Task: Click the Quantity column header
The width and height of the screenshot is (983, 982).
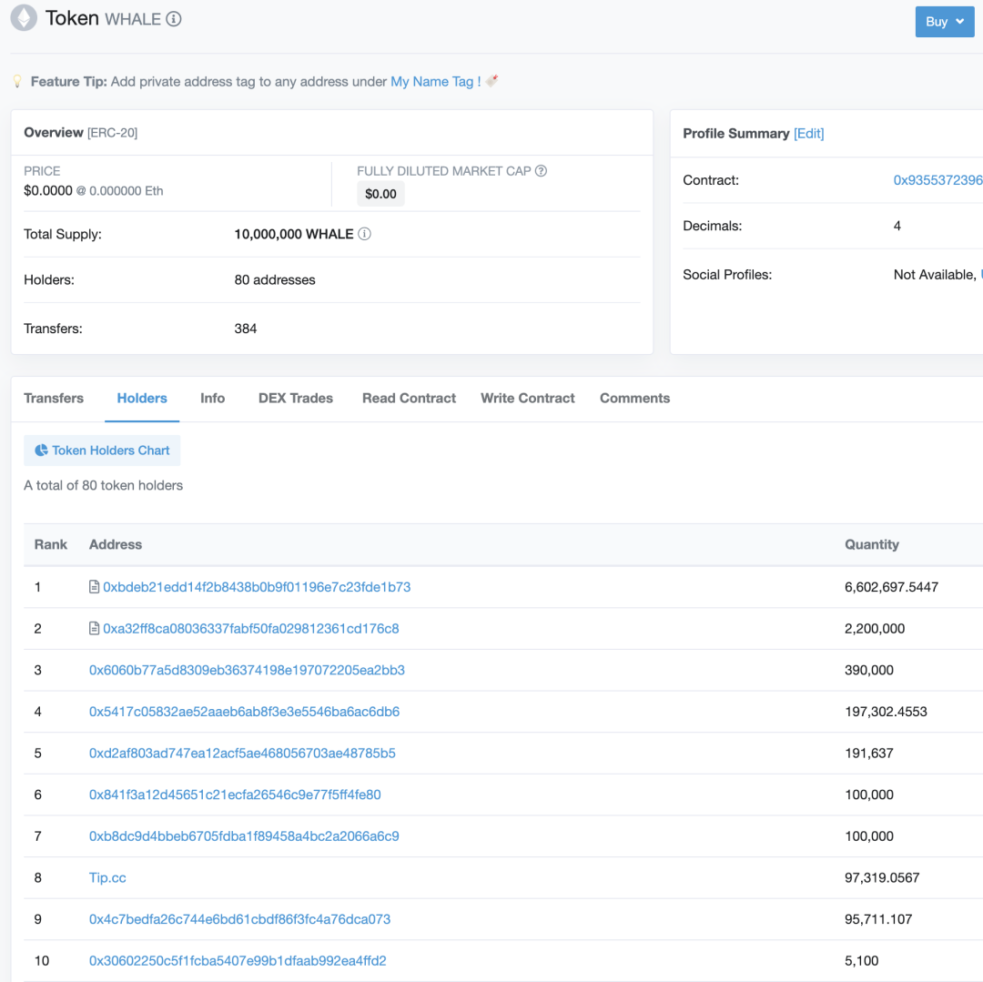Action: pos(871,545)
